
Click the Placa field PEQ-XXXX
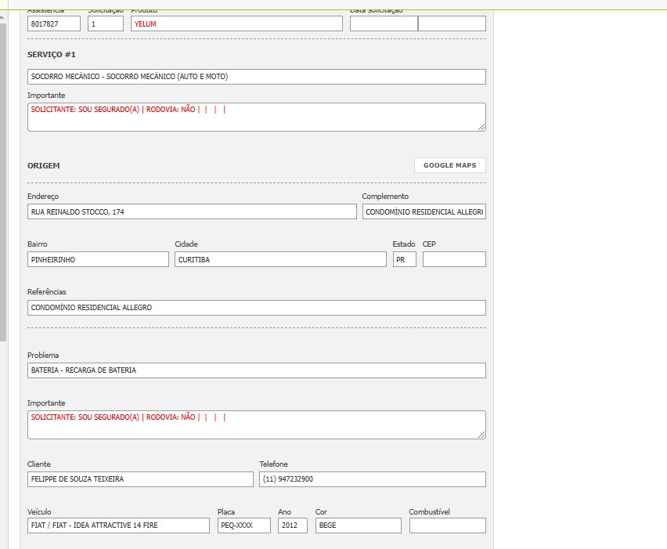pyautogui.click(x=244, y=526)
